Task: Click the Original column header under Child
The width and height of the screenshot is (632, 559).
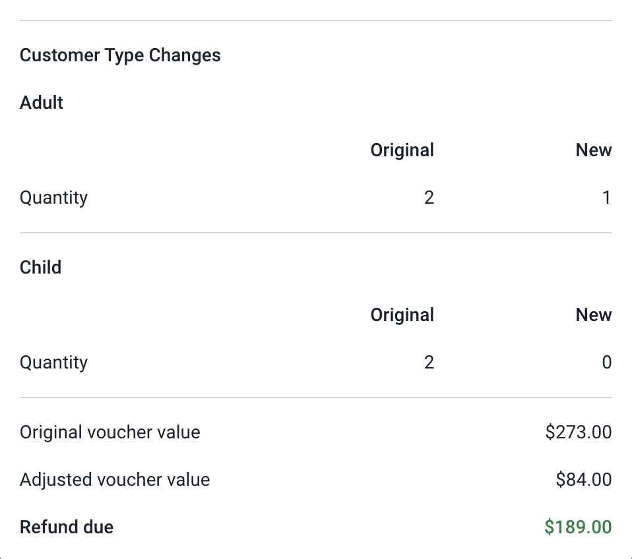Action: coord(402,315)
